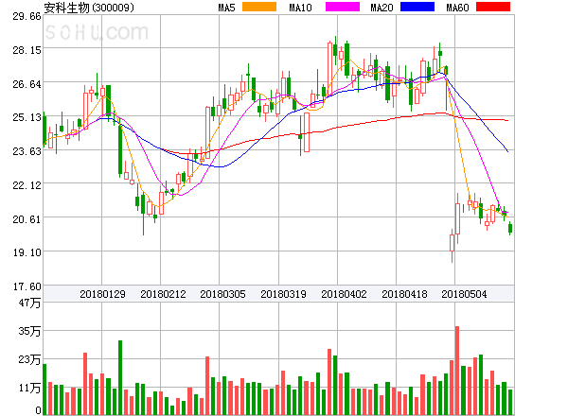Viewport: 568px width, 416px height.
Task: Click the tallest red volume bar near 20180504
Action: tap(457, 371)
